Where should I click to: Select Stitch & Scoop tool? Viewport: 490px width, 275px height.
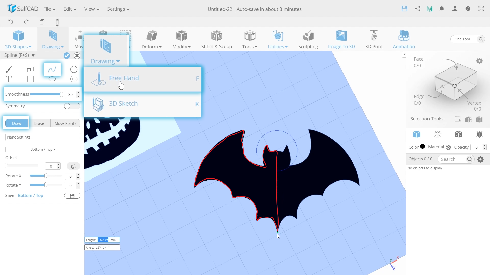tap(217, 39)
